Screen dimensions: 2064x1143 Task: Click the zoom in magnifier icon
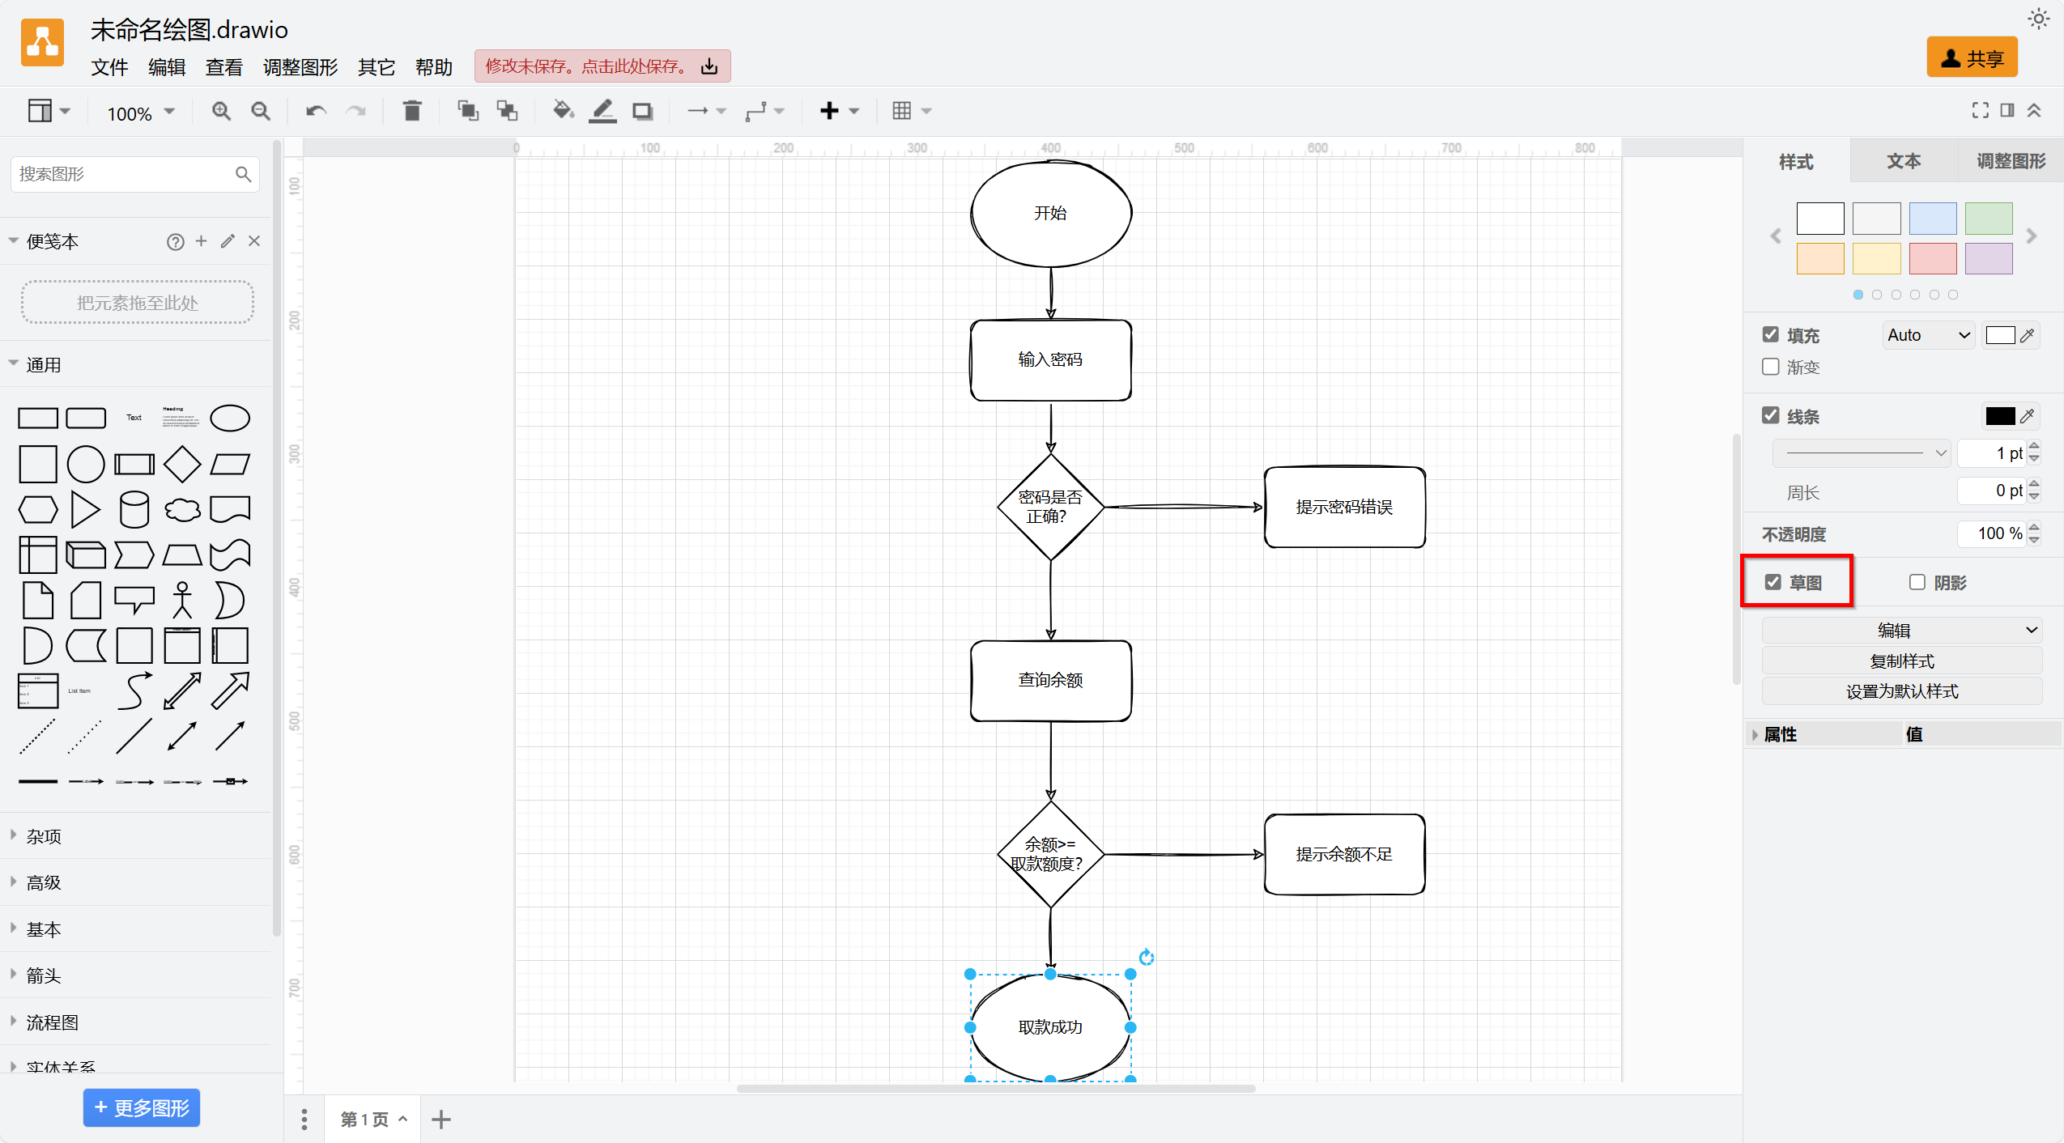(x=221, y=111)
